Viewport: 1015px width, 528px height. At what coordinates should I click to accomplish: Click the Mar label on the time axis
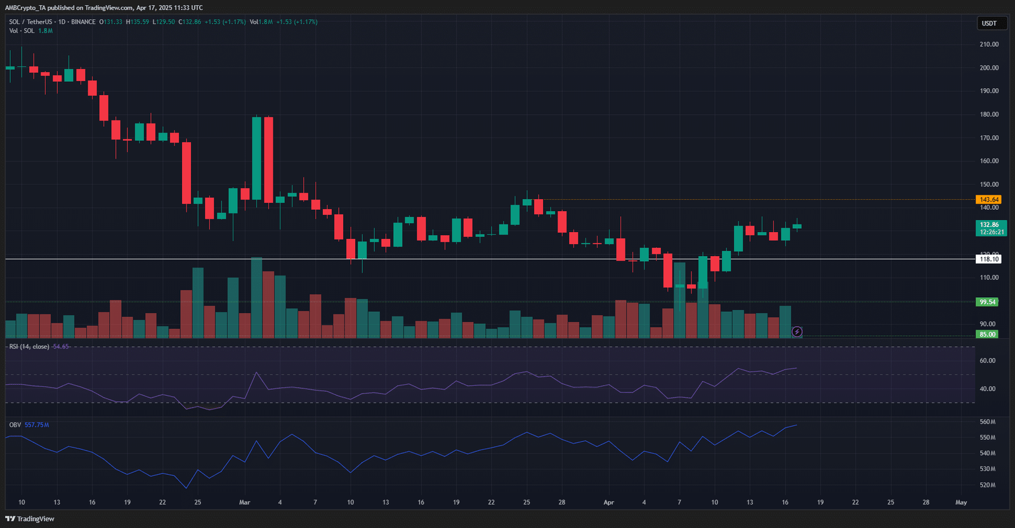[x=245, y=502]
